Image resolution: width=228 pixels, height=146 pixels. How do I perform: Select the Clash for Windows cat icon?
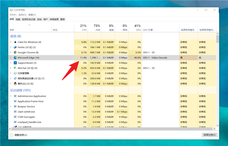pos(15,42)
